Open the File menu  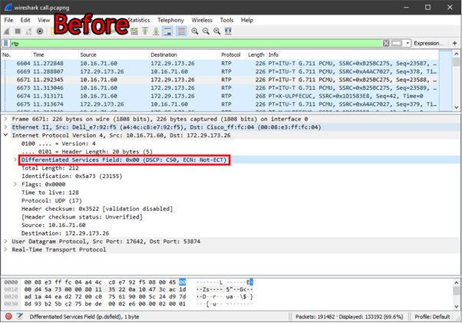tap(8, 20)
